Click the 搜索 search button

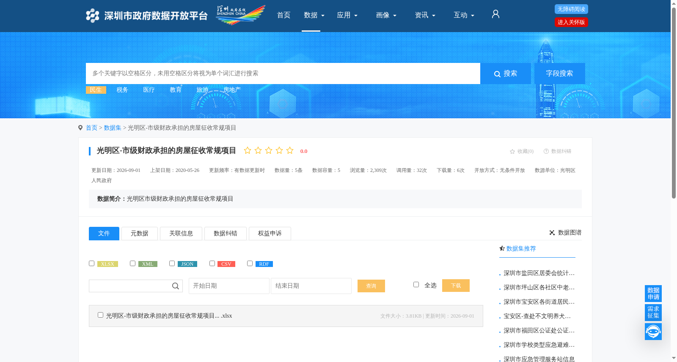coord(506,73)
